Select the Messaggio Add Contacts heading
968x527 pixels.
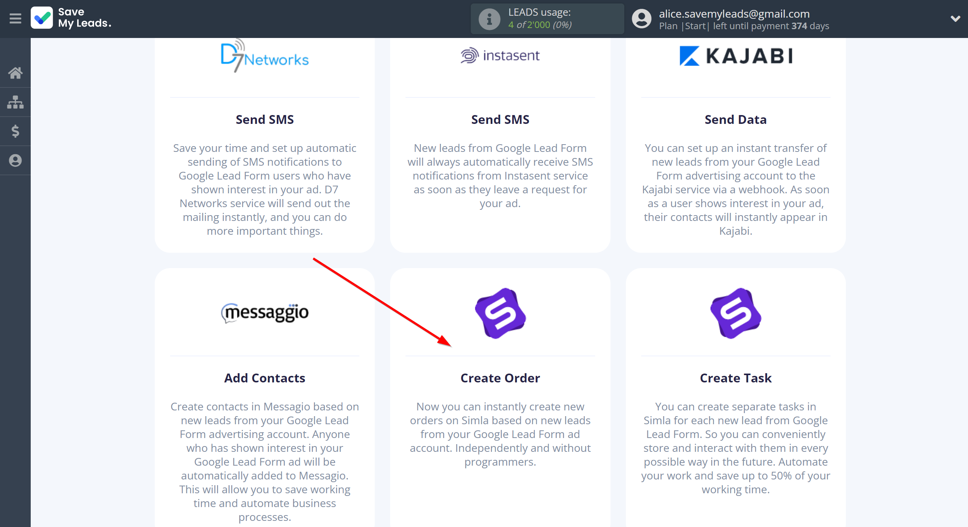pyautogui.click(x=265, y=378)
